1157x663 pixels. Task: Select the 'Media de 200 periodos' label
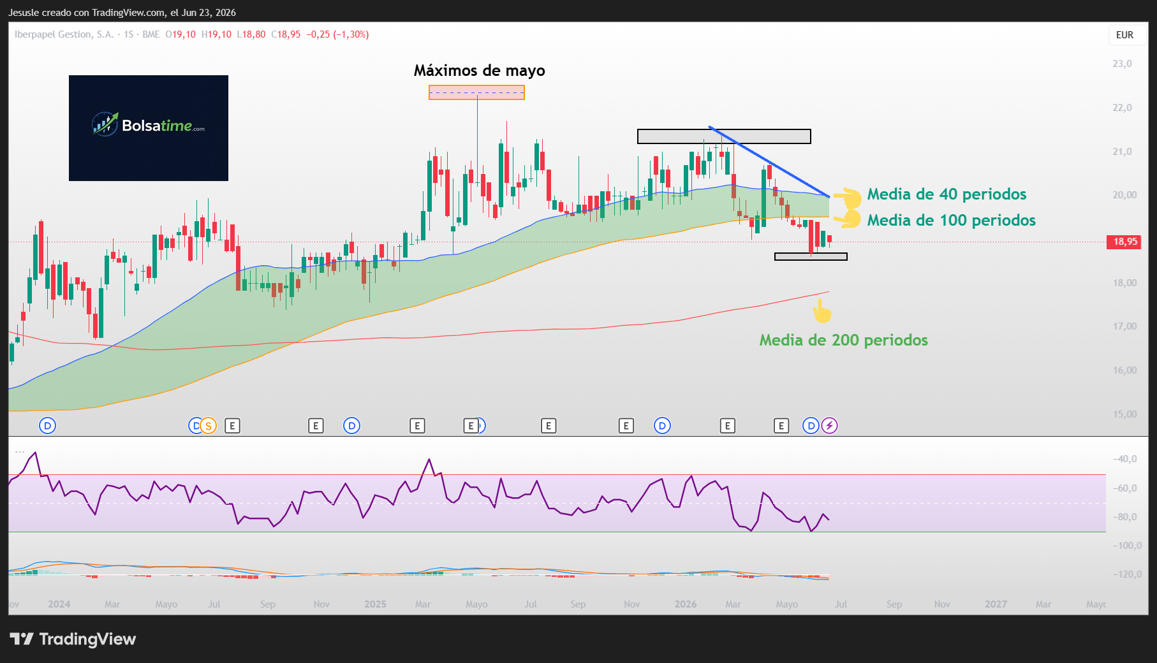[844, 340]
